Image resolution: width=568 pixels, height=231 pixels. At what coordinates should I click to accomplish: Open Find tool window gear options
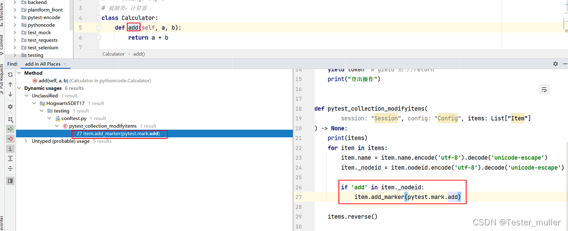(x=556, y=64)
